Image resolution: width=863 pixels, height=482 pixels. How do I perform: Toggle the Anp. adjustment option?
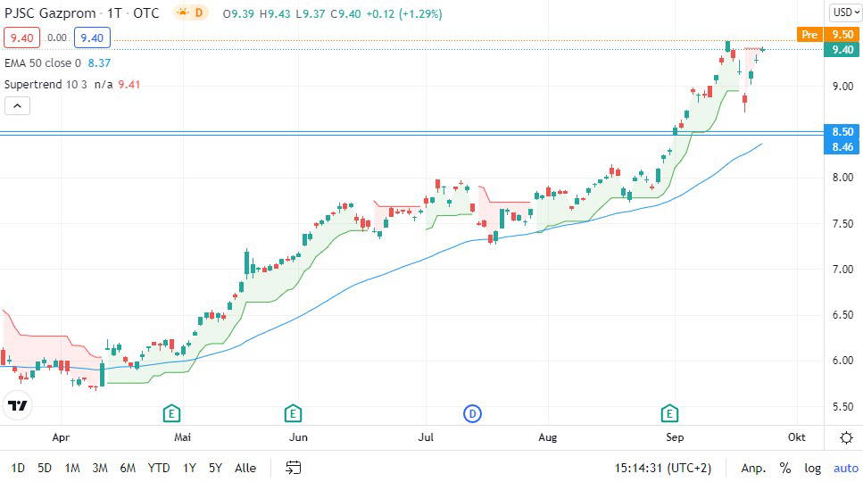(753, 469)
